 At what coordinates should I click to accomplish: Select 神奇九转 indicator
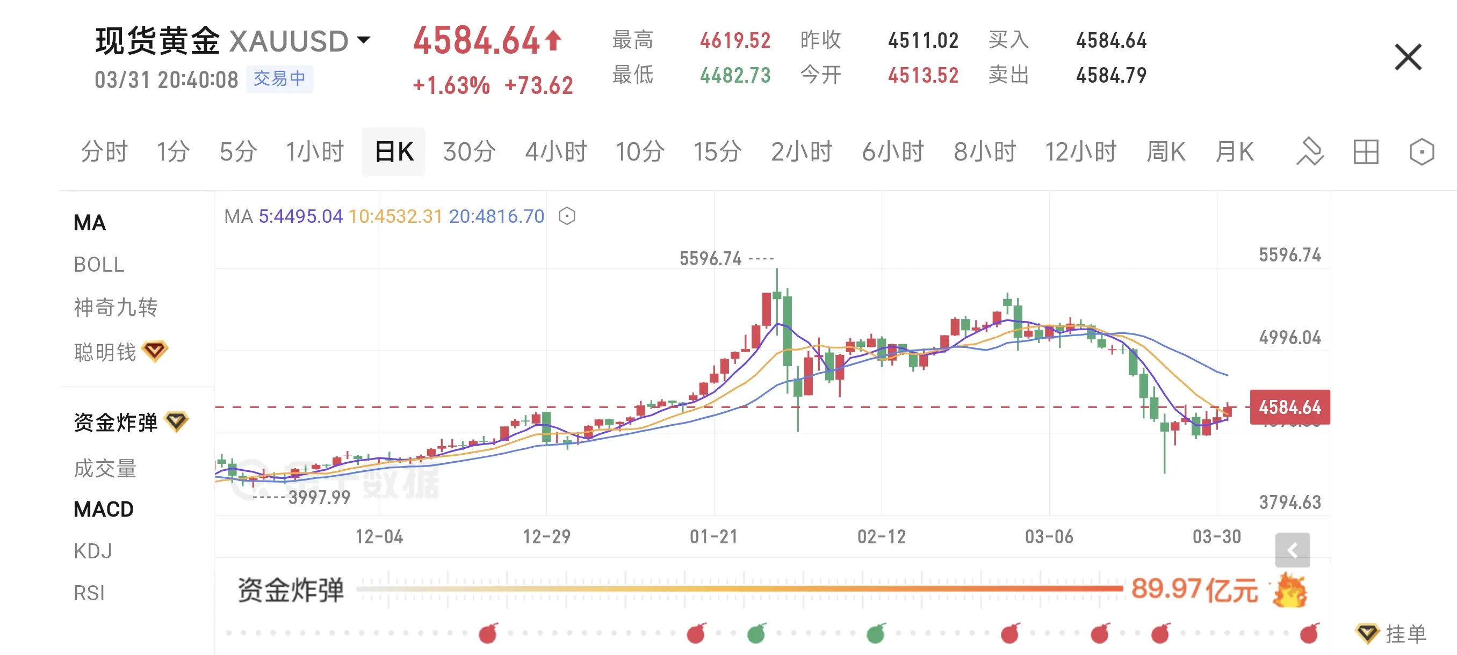[x=116, y=307]
